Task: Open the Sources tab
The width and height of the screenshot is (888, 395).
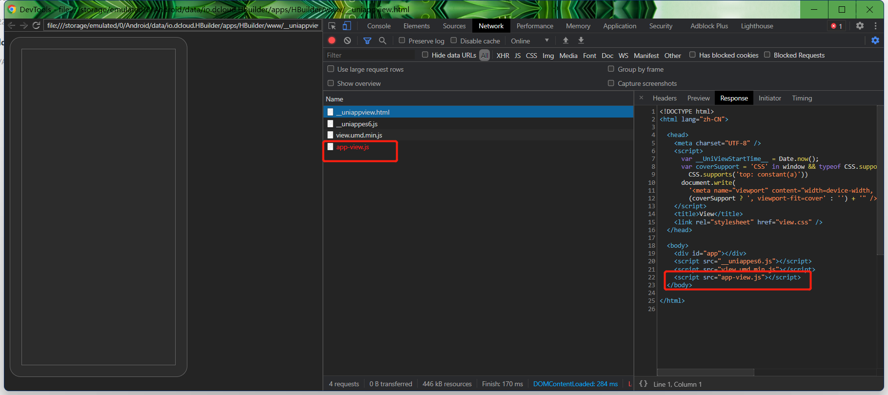Action: click(x=454, y=26)
